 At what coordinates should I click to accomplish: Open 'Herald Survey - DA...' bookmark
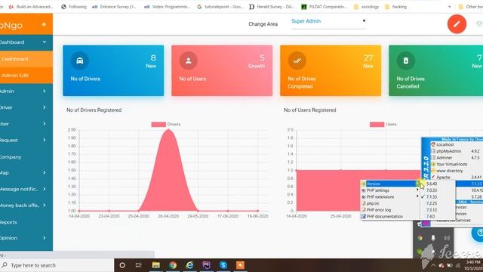click(x=272, y=7)
